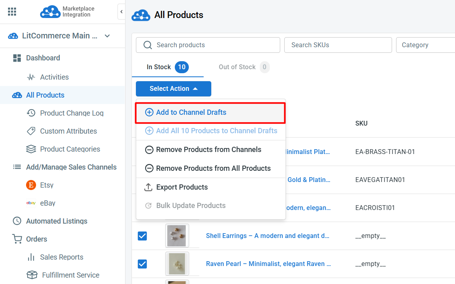Open the Category filter dropdown
This screenshot has height=284, width=455.
[x=425, y=45]
